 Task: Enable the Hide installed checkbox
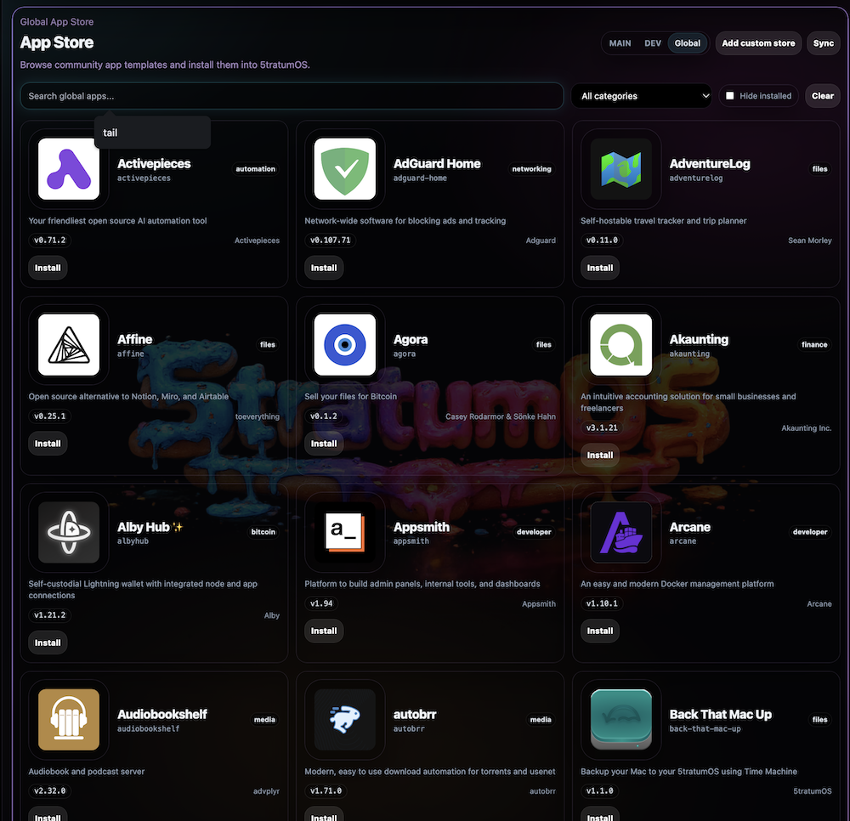point(729,96)
